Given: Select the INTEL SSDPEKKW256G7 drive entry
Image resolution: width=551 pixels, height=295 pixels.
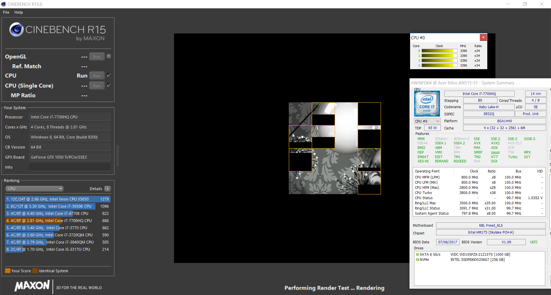Looking at the screenshot, I should (478, 260).
